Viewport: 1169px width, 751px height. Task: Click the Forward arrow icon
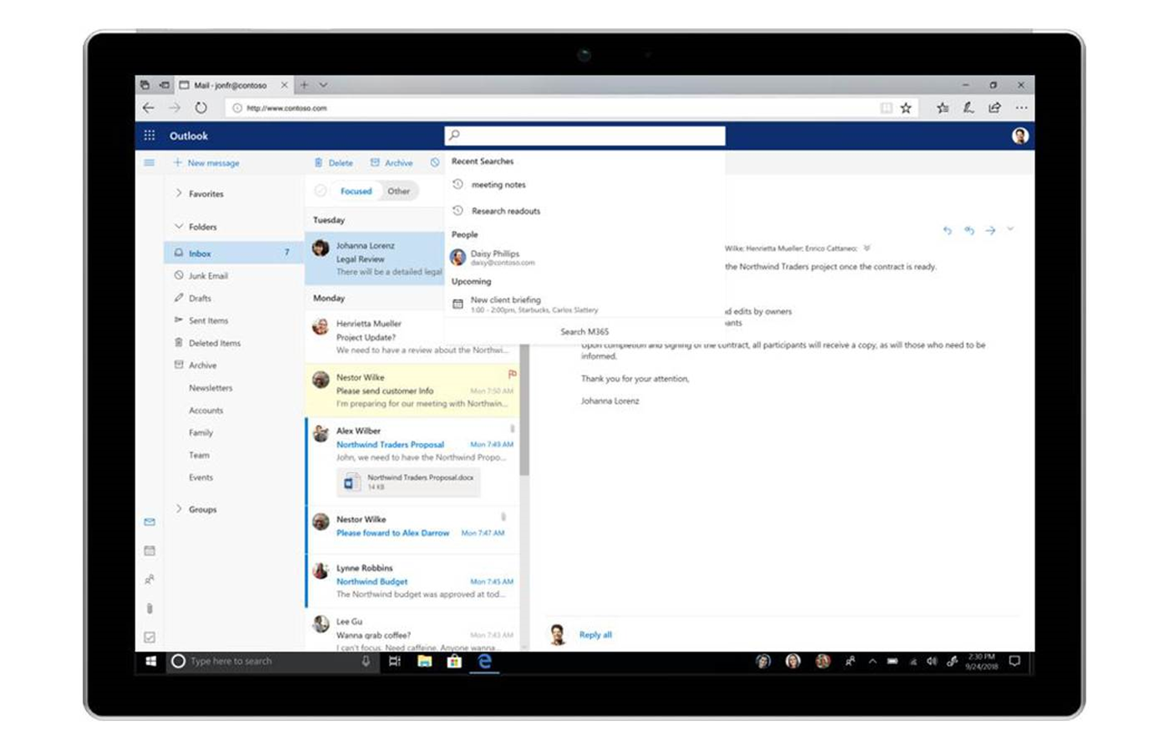pos(990,230)
